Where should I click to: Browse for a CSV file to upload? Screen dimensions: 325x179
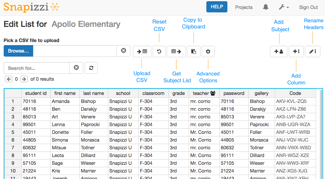pyautogui.click(x=18, y=51)
